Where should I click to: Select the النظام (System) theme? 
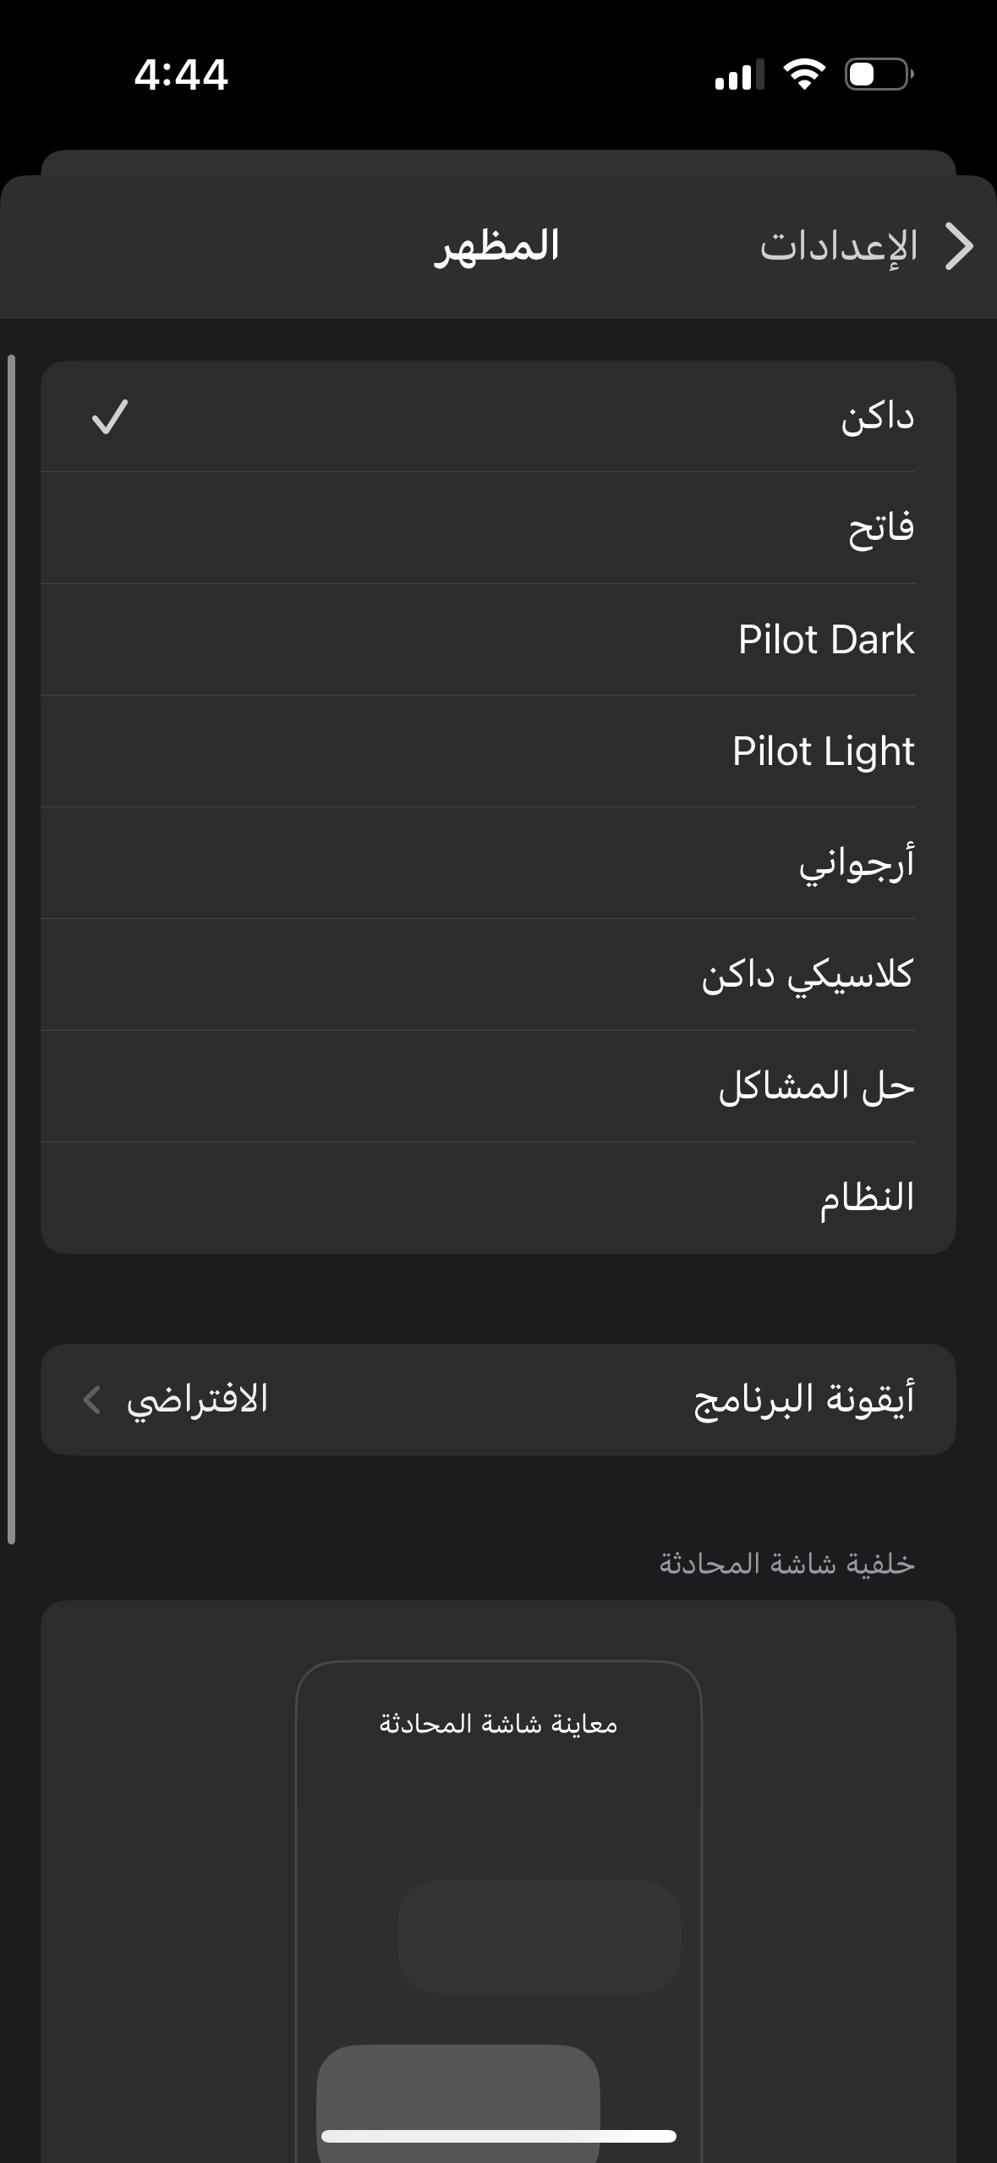[866, 1198]
